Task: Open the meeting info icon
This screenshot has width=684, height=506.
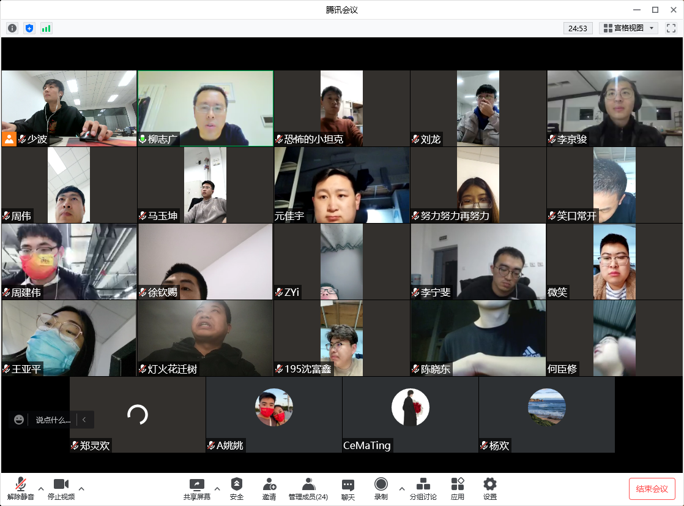Action: pos(12,28)
